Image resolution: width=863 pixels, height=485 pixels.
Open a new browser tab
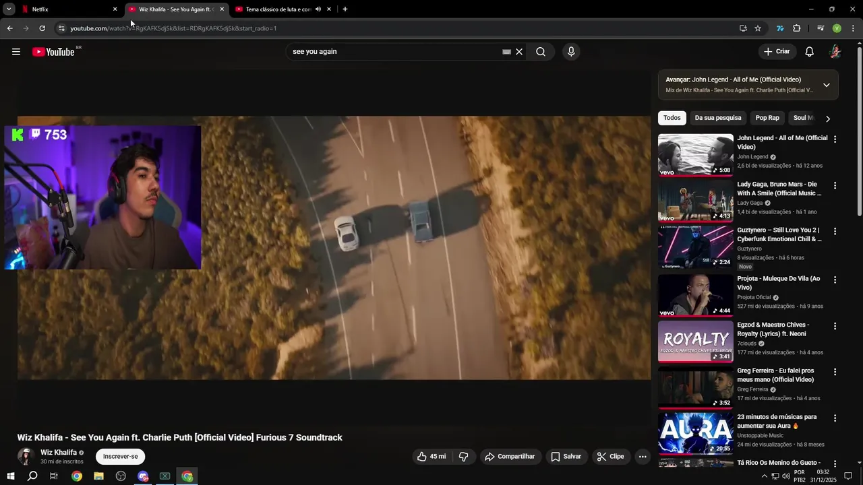345,9
